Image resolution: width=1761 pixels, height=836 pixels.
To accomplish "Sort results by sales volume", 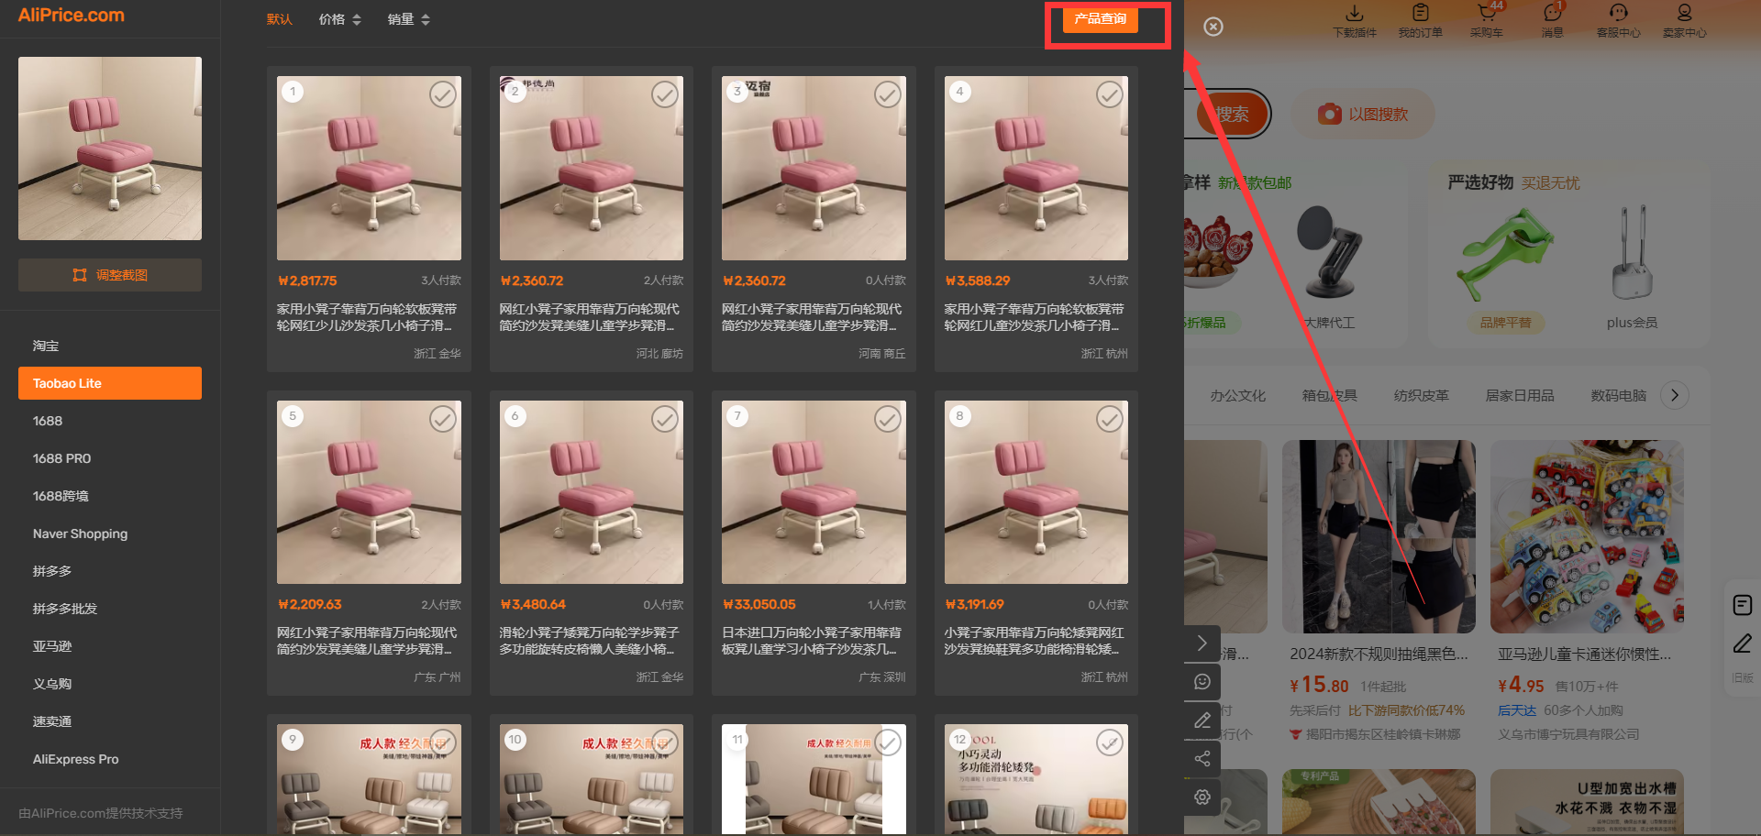I will 409,19.
